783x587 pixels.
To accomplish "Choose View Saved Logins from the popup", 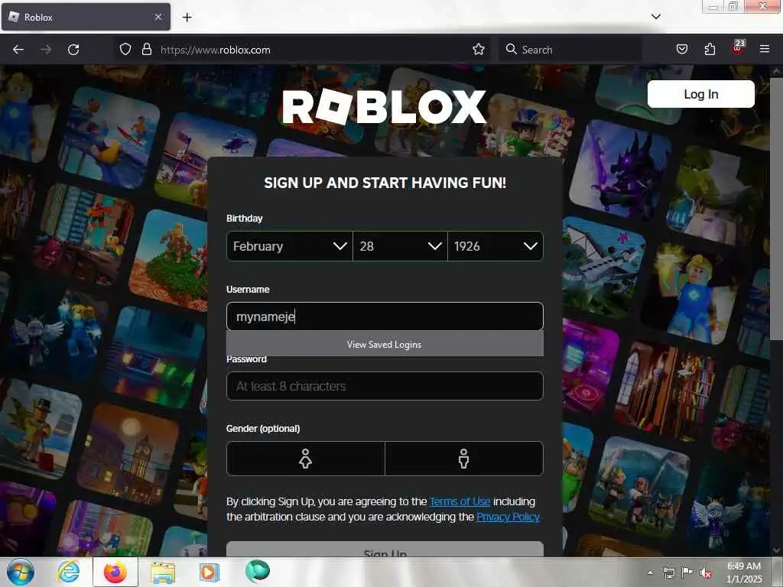I will click(x=385, y=345).
